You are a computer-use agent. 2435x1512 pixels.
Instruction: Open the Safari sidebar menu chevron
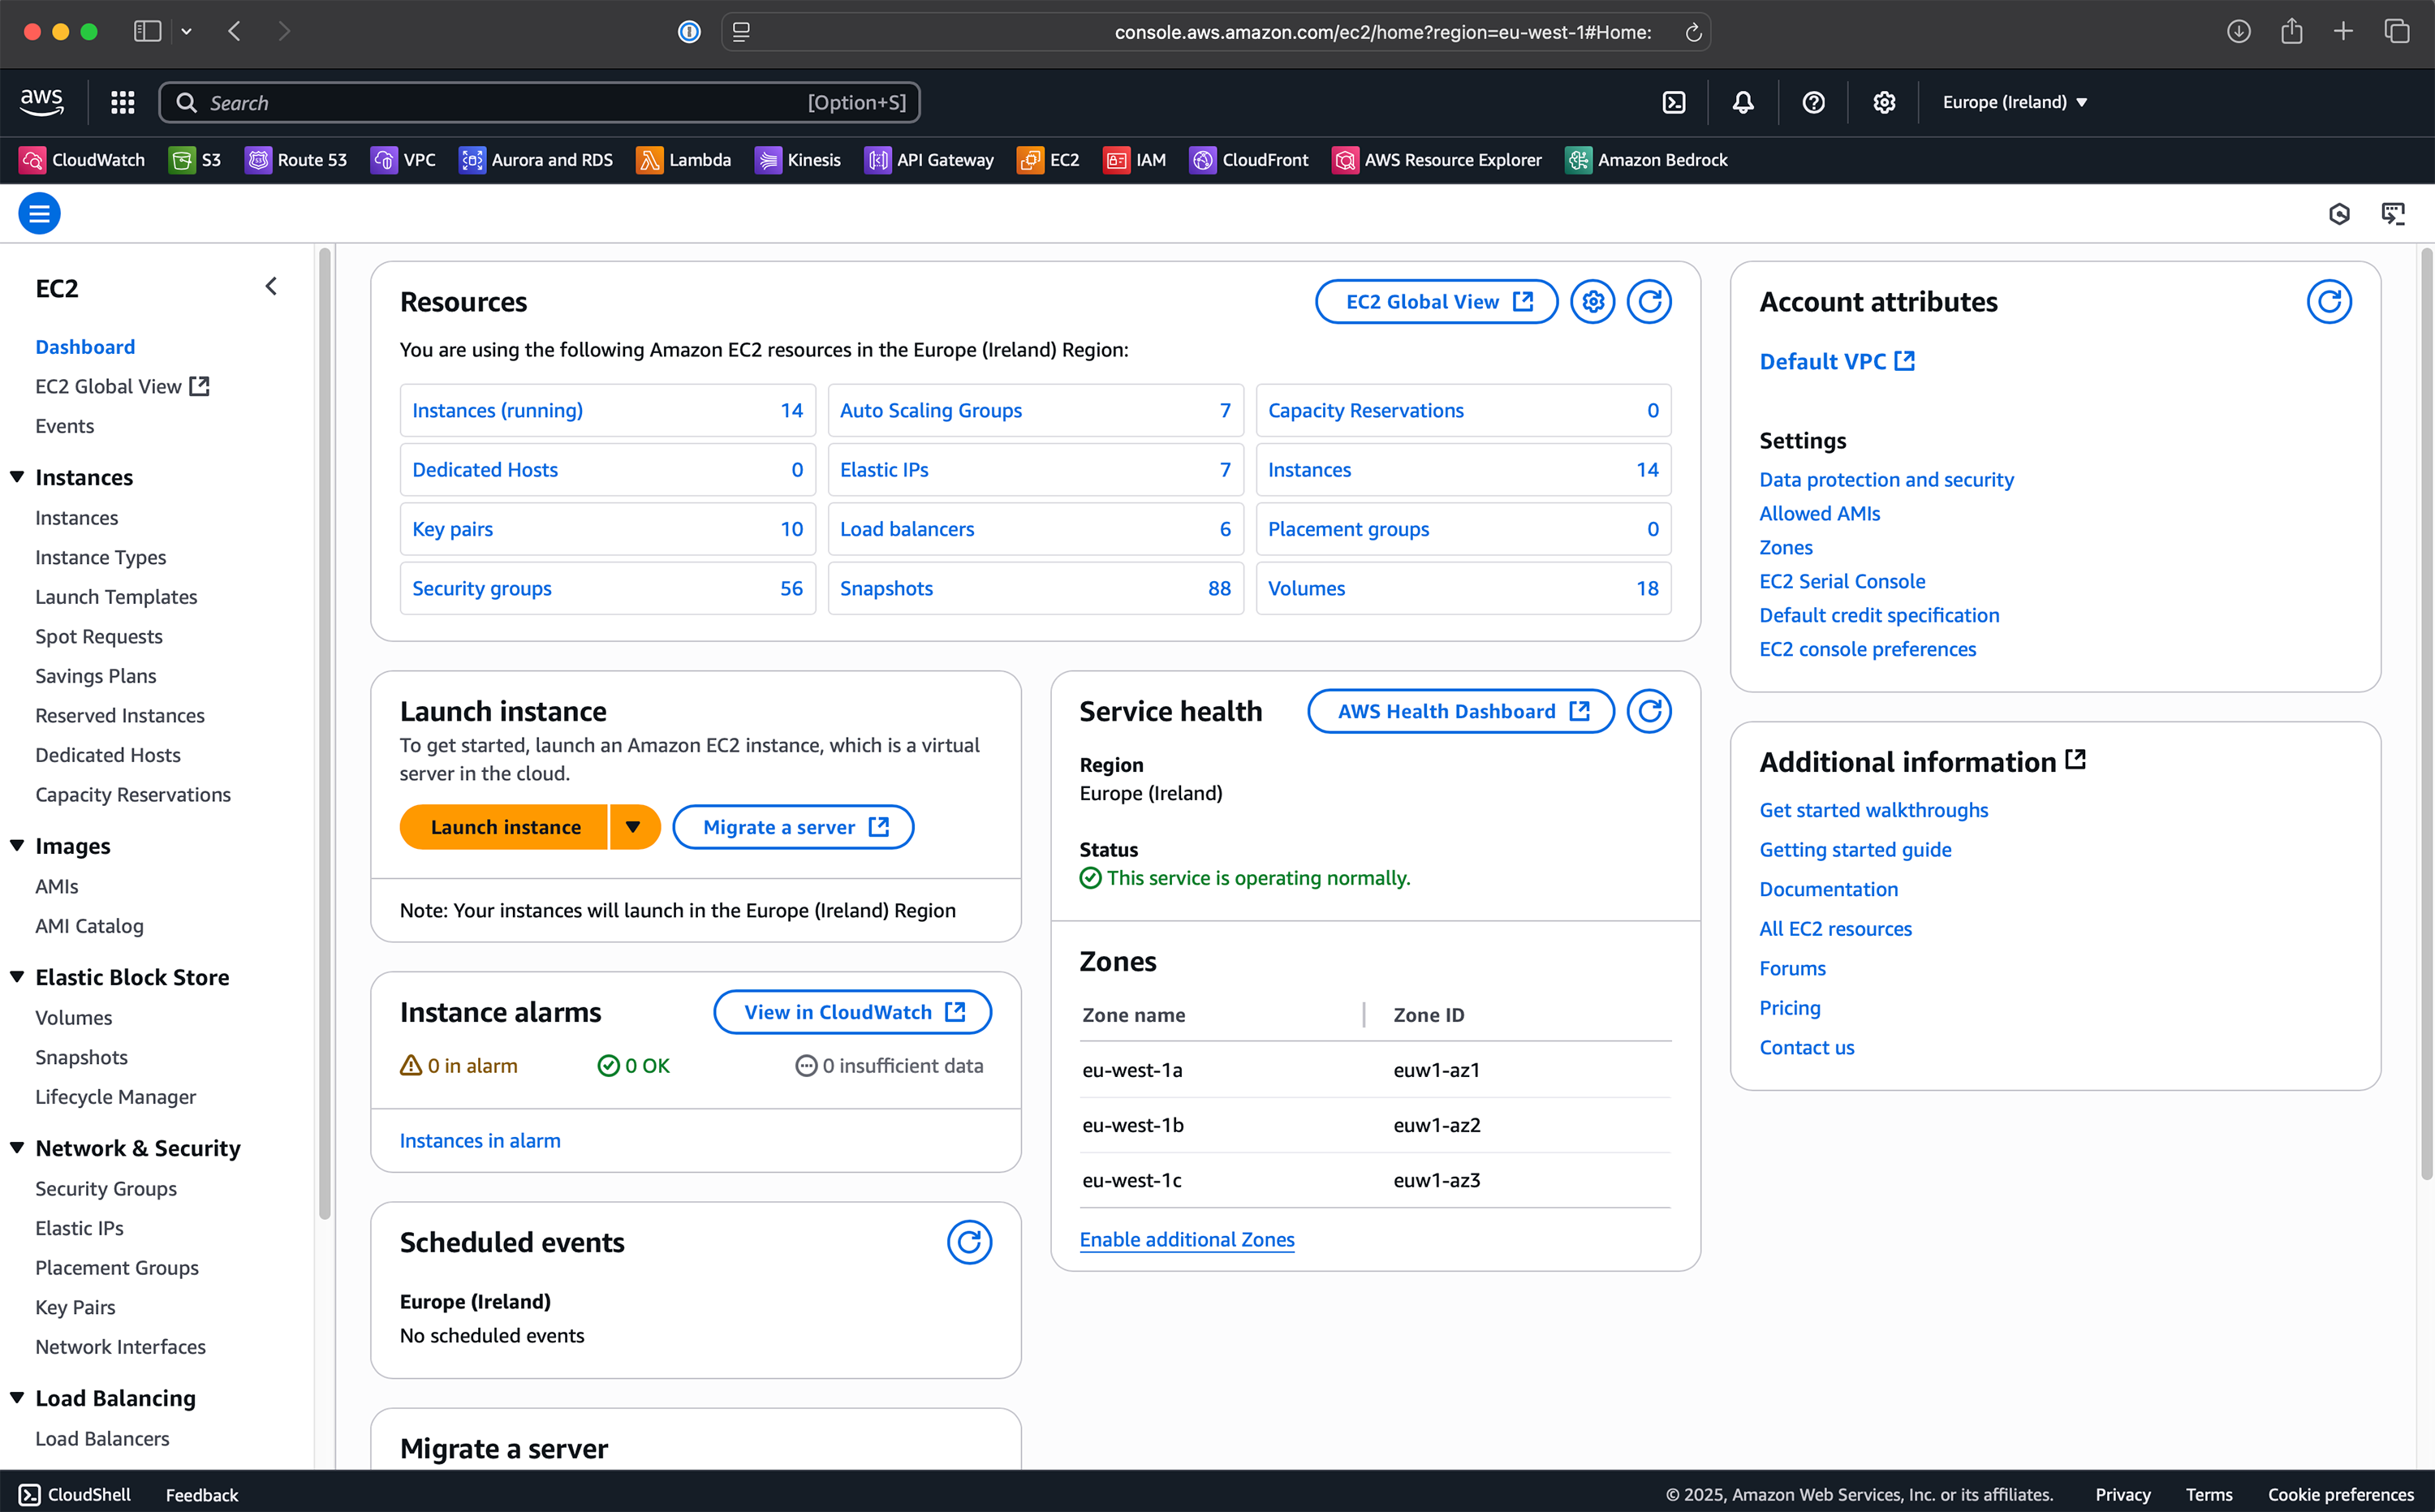[x=187, y=32]
